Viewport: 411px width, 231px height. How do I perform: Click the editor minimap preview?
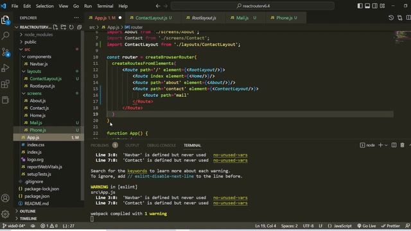pos(402,37)
